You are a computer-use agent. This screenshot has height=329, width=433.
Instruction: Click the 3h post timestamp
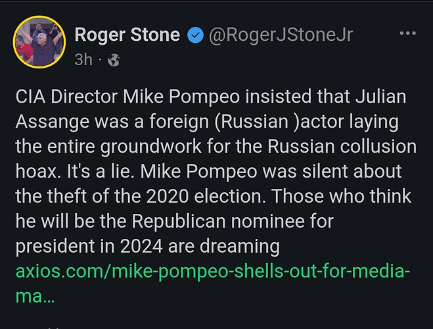(x=83, y=60)
